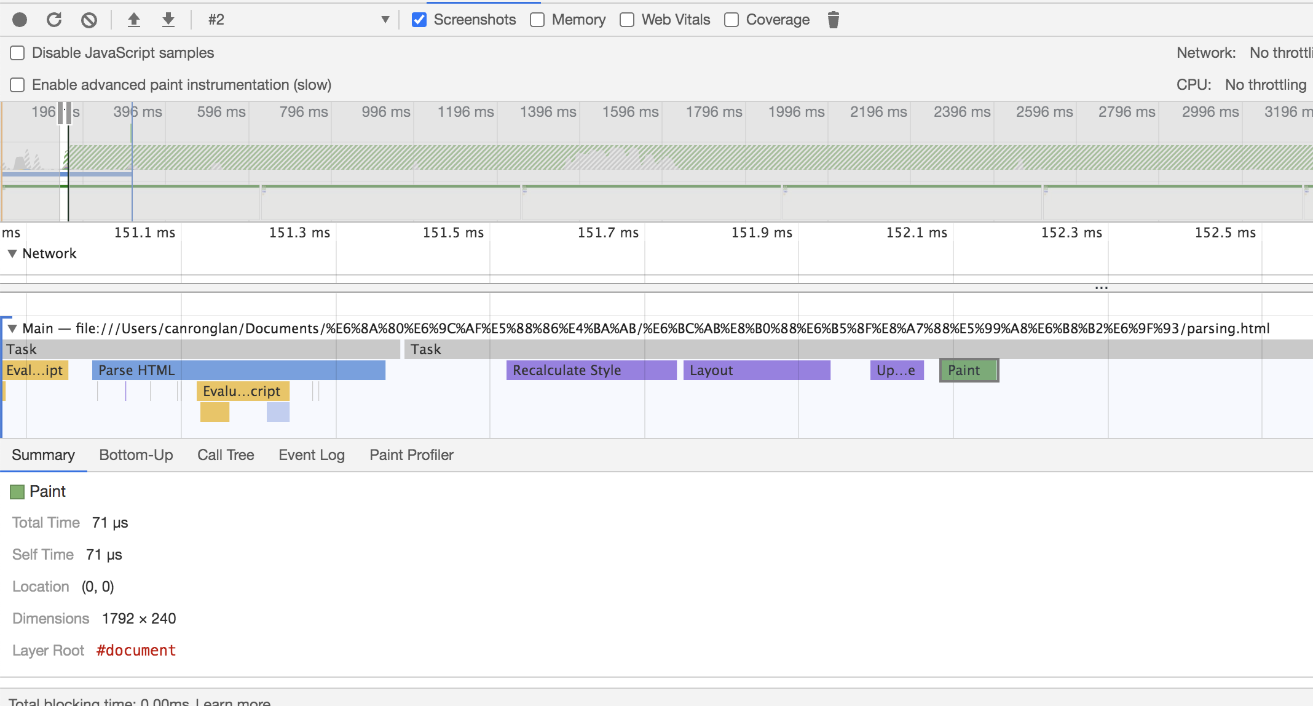Open the #2 recording selector dropdown

click(299, 20)
